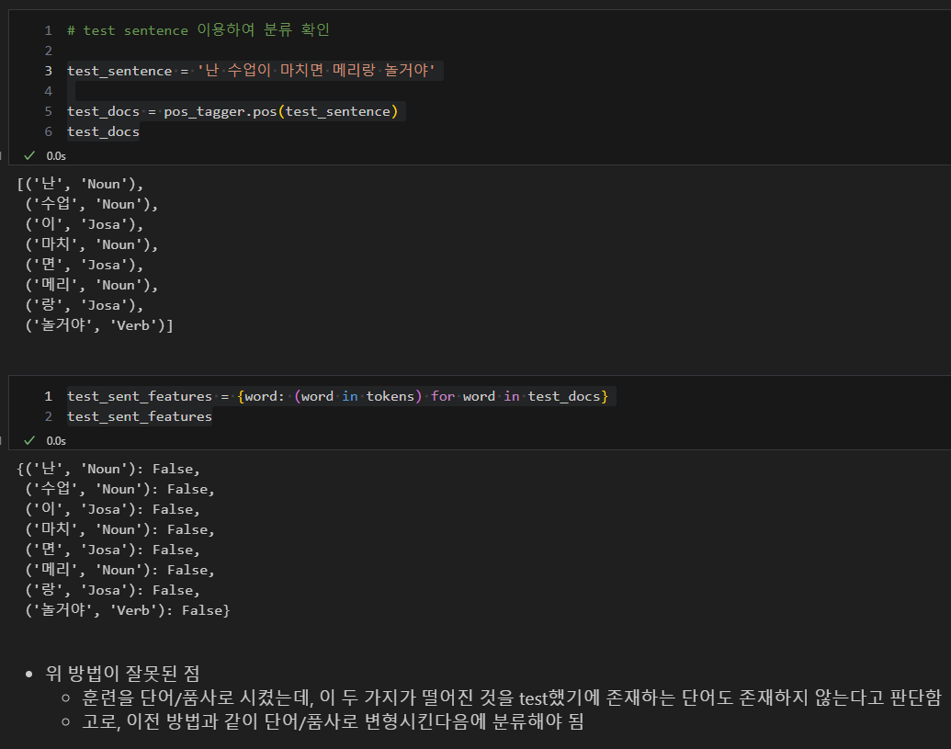Image resolution: width=951 pixels, height=749 pixels.
Task: Click the first cell's 0.0s execution time
Action: pyautogui.click(x=56, y=156)
